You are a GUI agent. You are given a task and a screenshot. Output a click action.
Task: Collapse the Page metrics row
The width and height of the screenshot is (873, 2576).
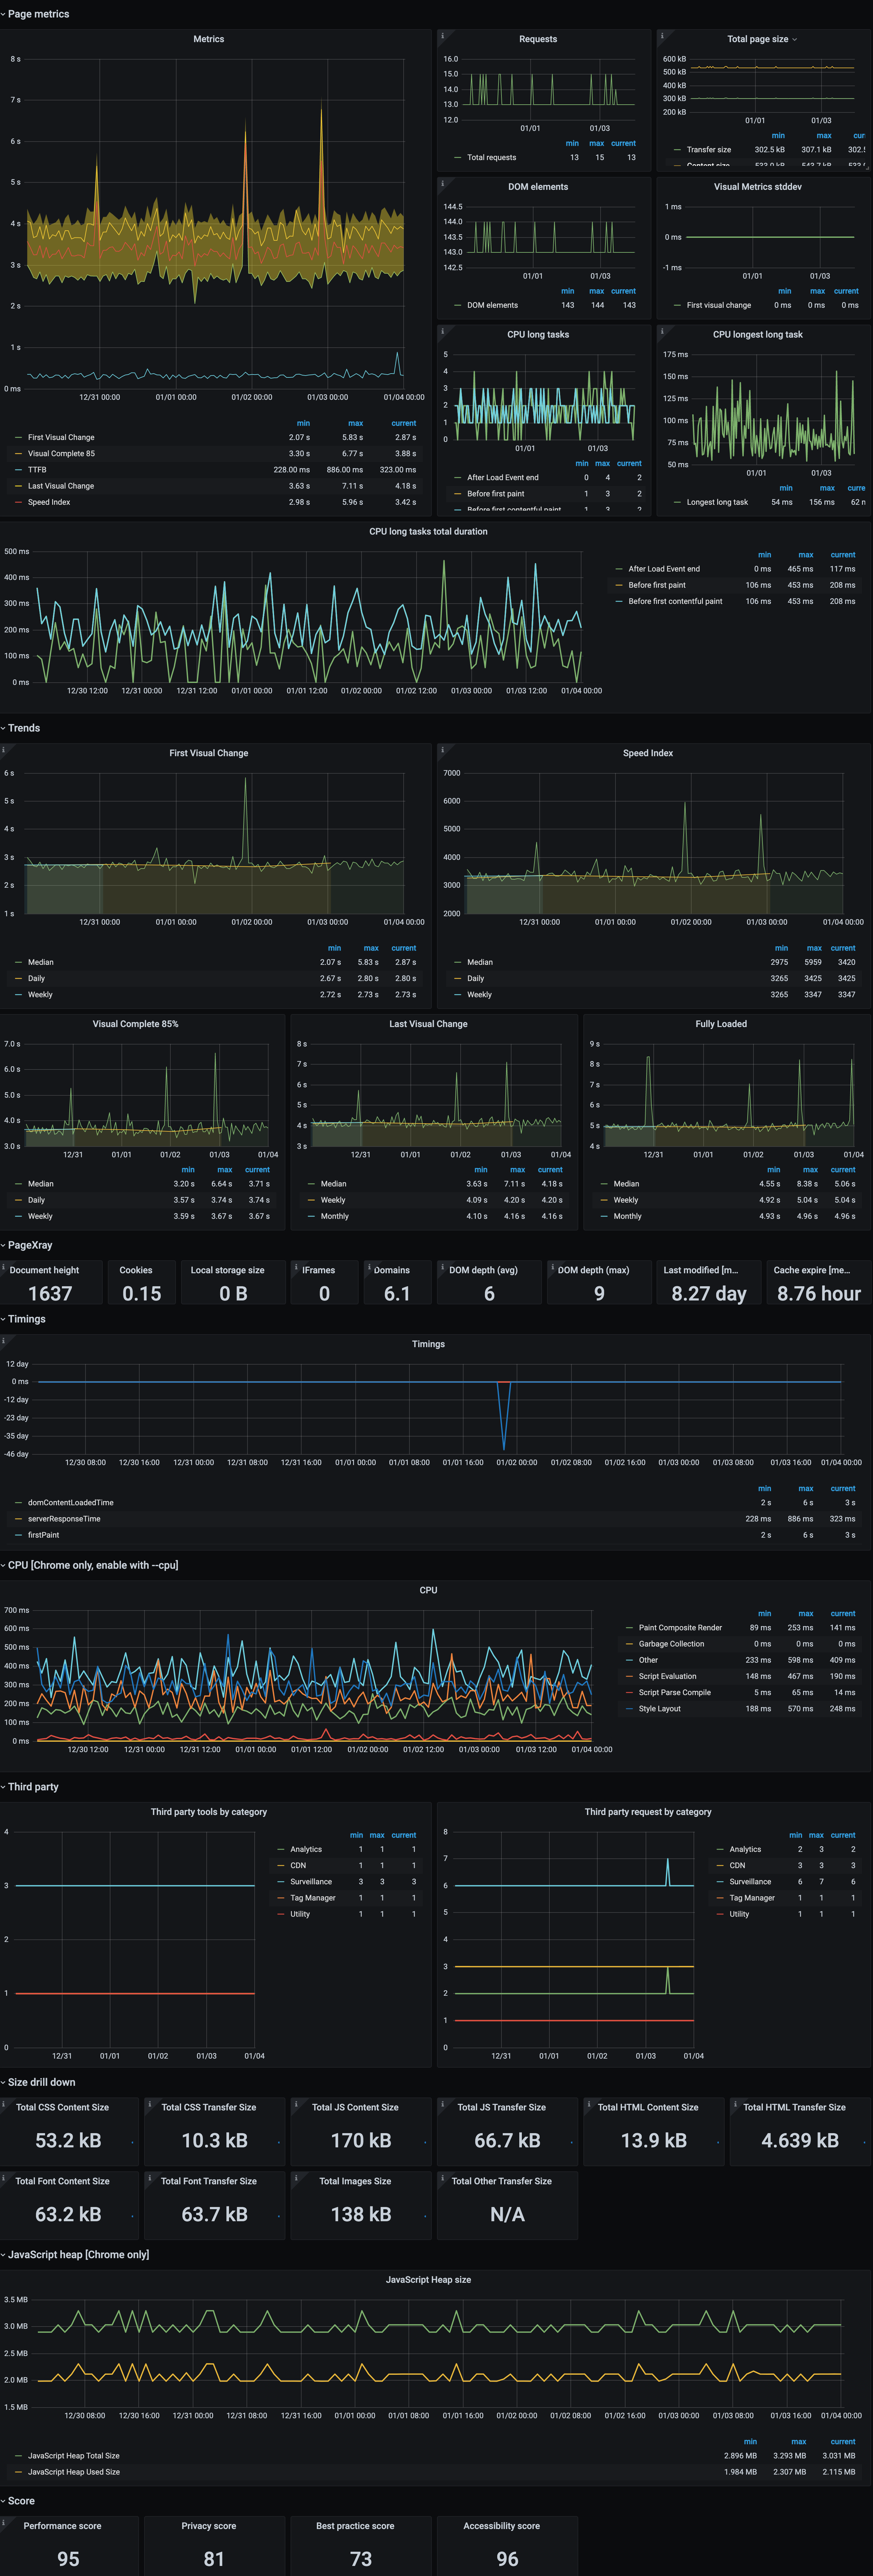pos(35,14)
